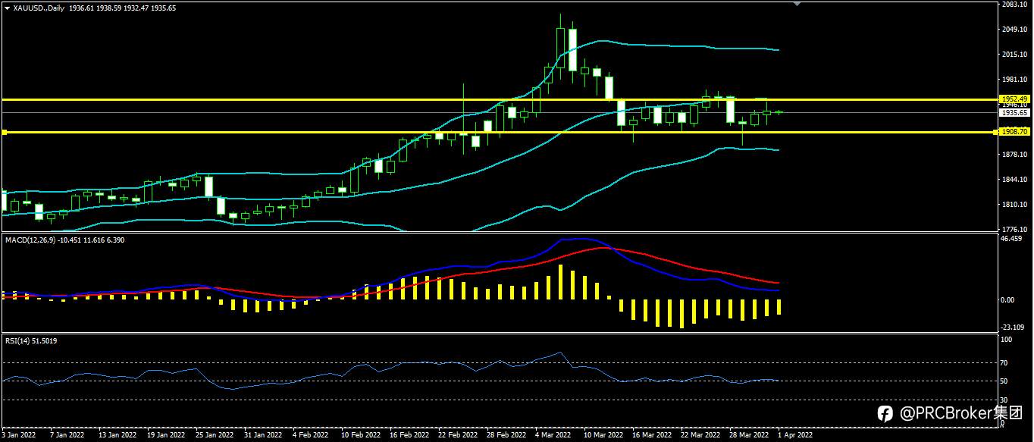Click the 2083.10 price axis label
The image size is (1034, 442).
click(x=1014, y=5)
